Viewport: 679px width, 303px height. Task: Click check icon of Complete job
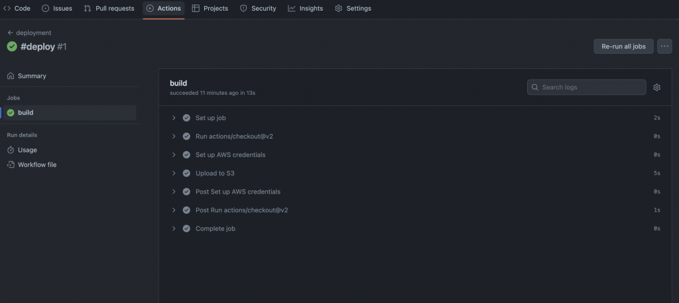[x=186, y=229]
